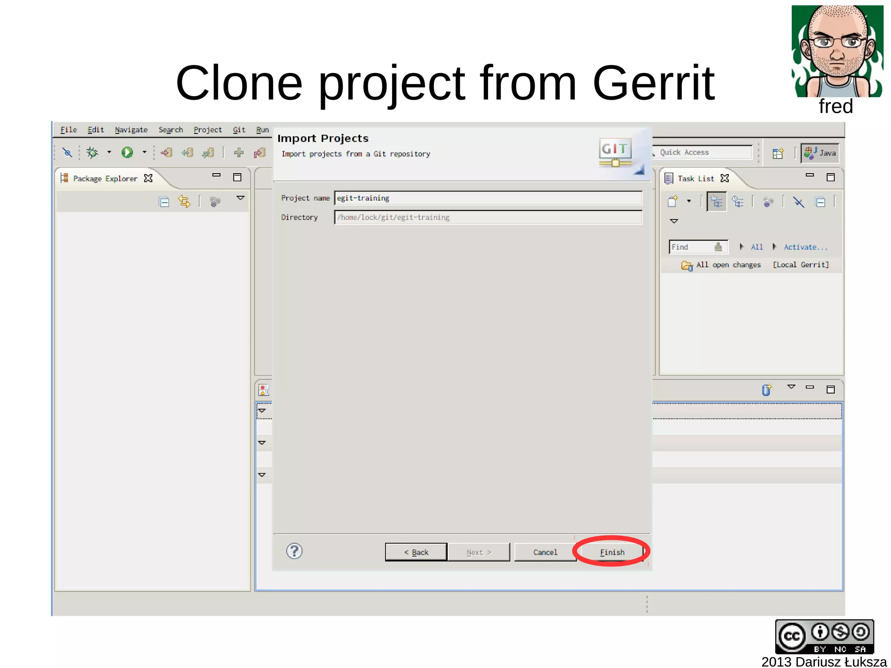Click the synchronize icon in Task List
This screenshot has height=668, width=891.
pos(798,202)
